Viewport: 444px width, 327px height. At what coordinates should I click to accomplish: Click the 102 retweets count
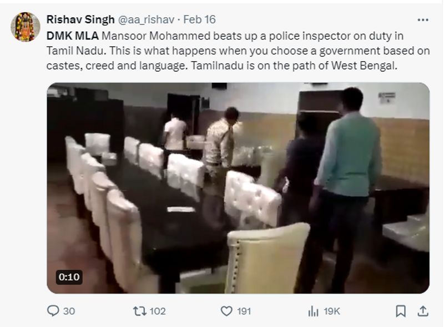coord(157,311)
